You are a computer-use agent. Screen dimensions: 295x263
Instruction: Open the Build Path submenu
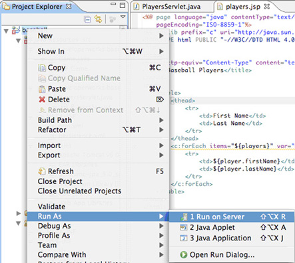(98, 120)
